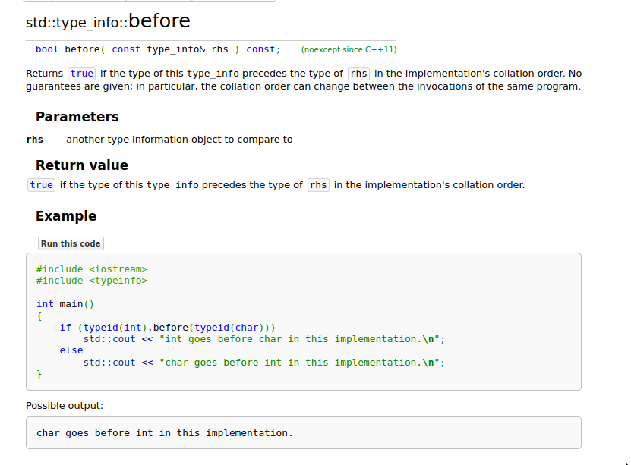This screenshot has width=631, height=465.
Task: Click the Possible output label
Action: pyautogui.click(x=65, y=406)
